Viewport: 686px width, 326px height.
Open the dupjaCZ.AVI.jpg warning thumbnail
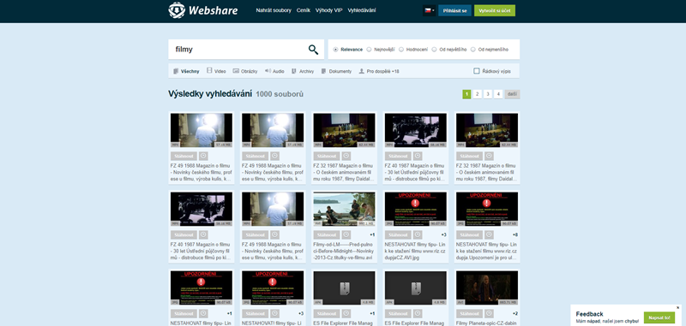pos(416,209)
